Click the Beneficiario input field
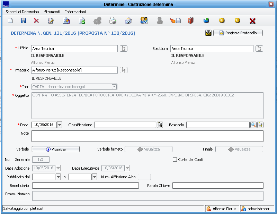The height and width of the screenshot is (214, 277). pyautogui.click(x=85, y=186)
